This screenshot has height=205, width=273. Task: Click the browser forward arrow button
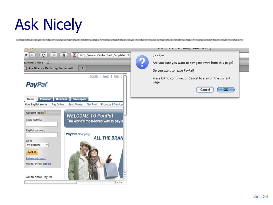point(32,55)
